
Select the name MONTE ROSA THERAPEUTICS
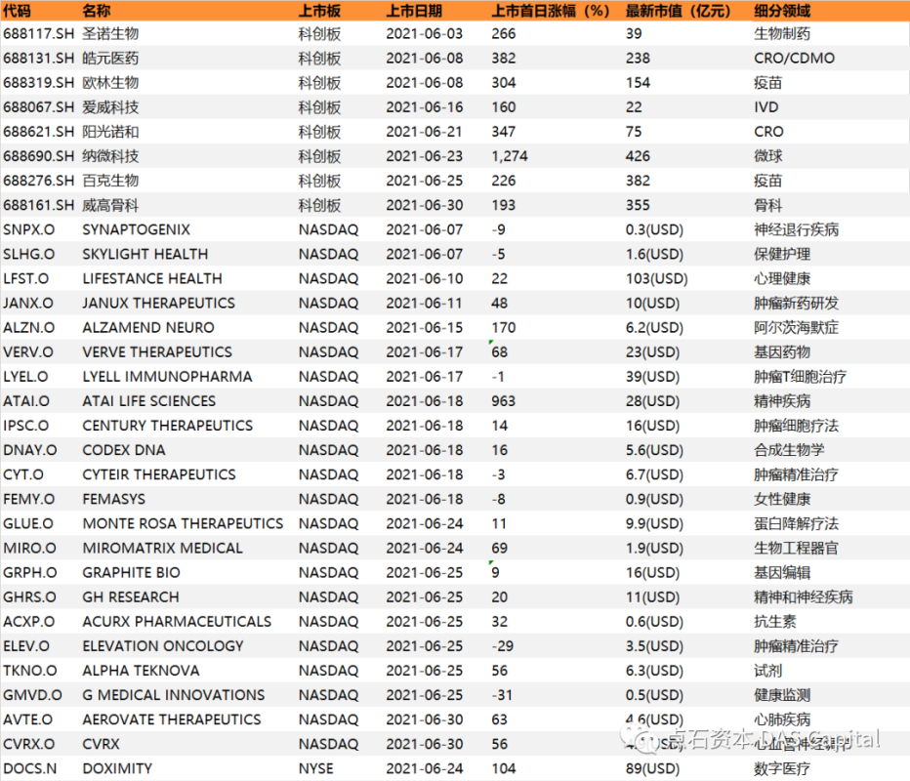pos(183,523)
